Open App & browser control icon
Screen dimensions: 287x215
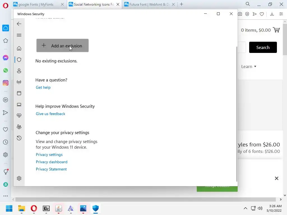(19, 93)
